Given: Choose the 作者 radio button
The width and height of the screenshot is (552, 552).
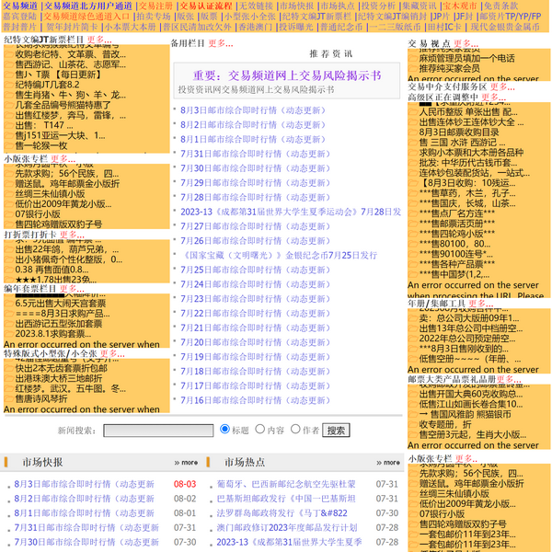Looking at the screenshot, I should (294, 430).
